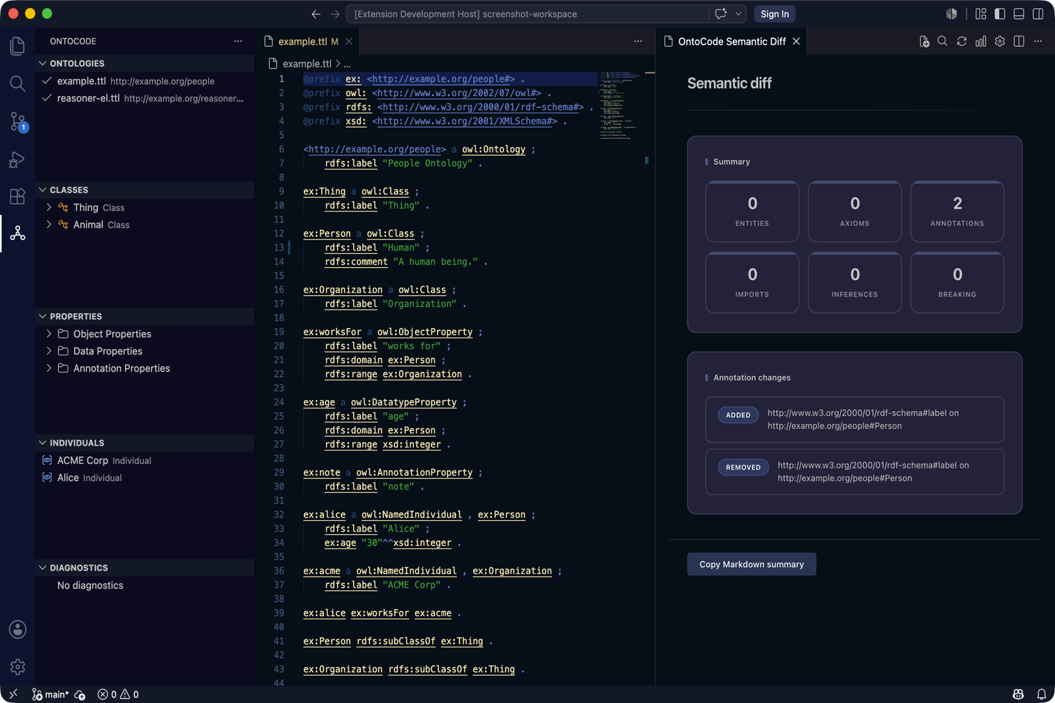Click Copy Markdown summary button

(x=751, y=564)
